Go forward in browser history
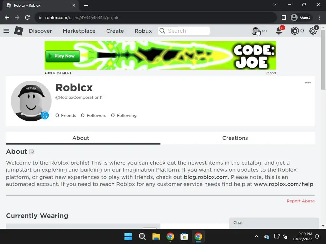326x244 pixels. click(x=17, y=17)
